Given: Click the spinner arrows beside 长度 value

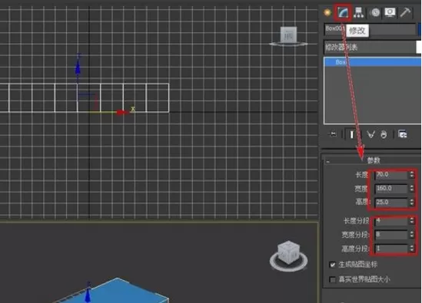Looking at the screenshot, I should point(412,175).
